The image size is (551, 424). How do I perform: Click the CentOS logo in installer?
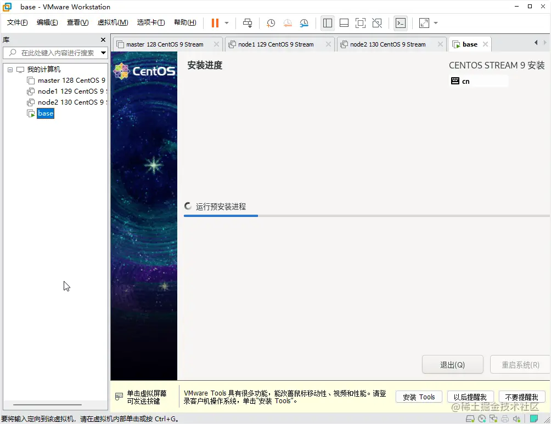coord(144,71)
